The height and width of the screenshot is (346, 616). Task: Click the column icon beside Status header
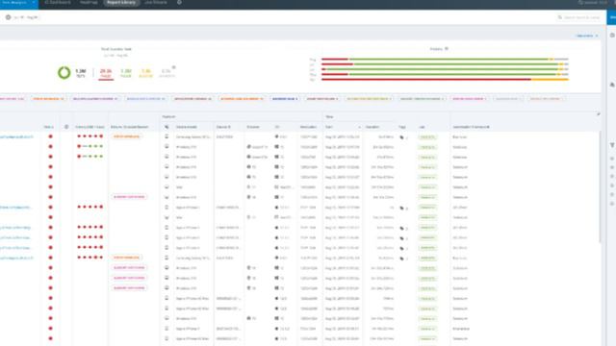[x=66, y=127]
